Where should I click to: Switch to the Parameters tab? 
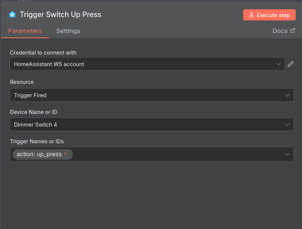(25, 31)
